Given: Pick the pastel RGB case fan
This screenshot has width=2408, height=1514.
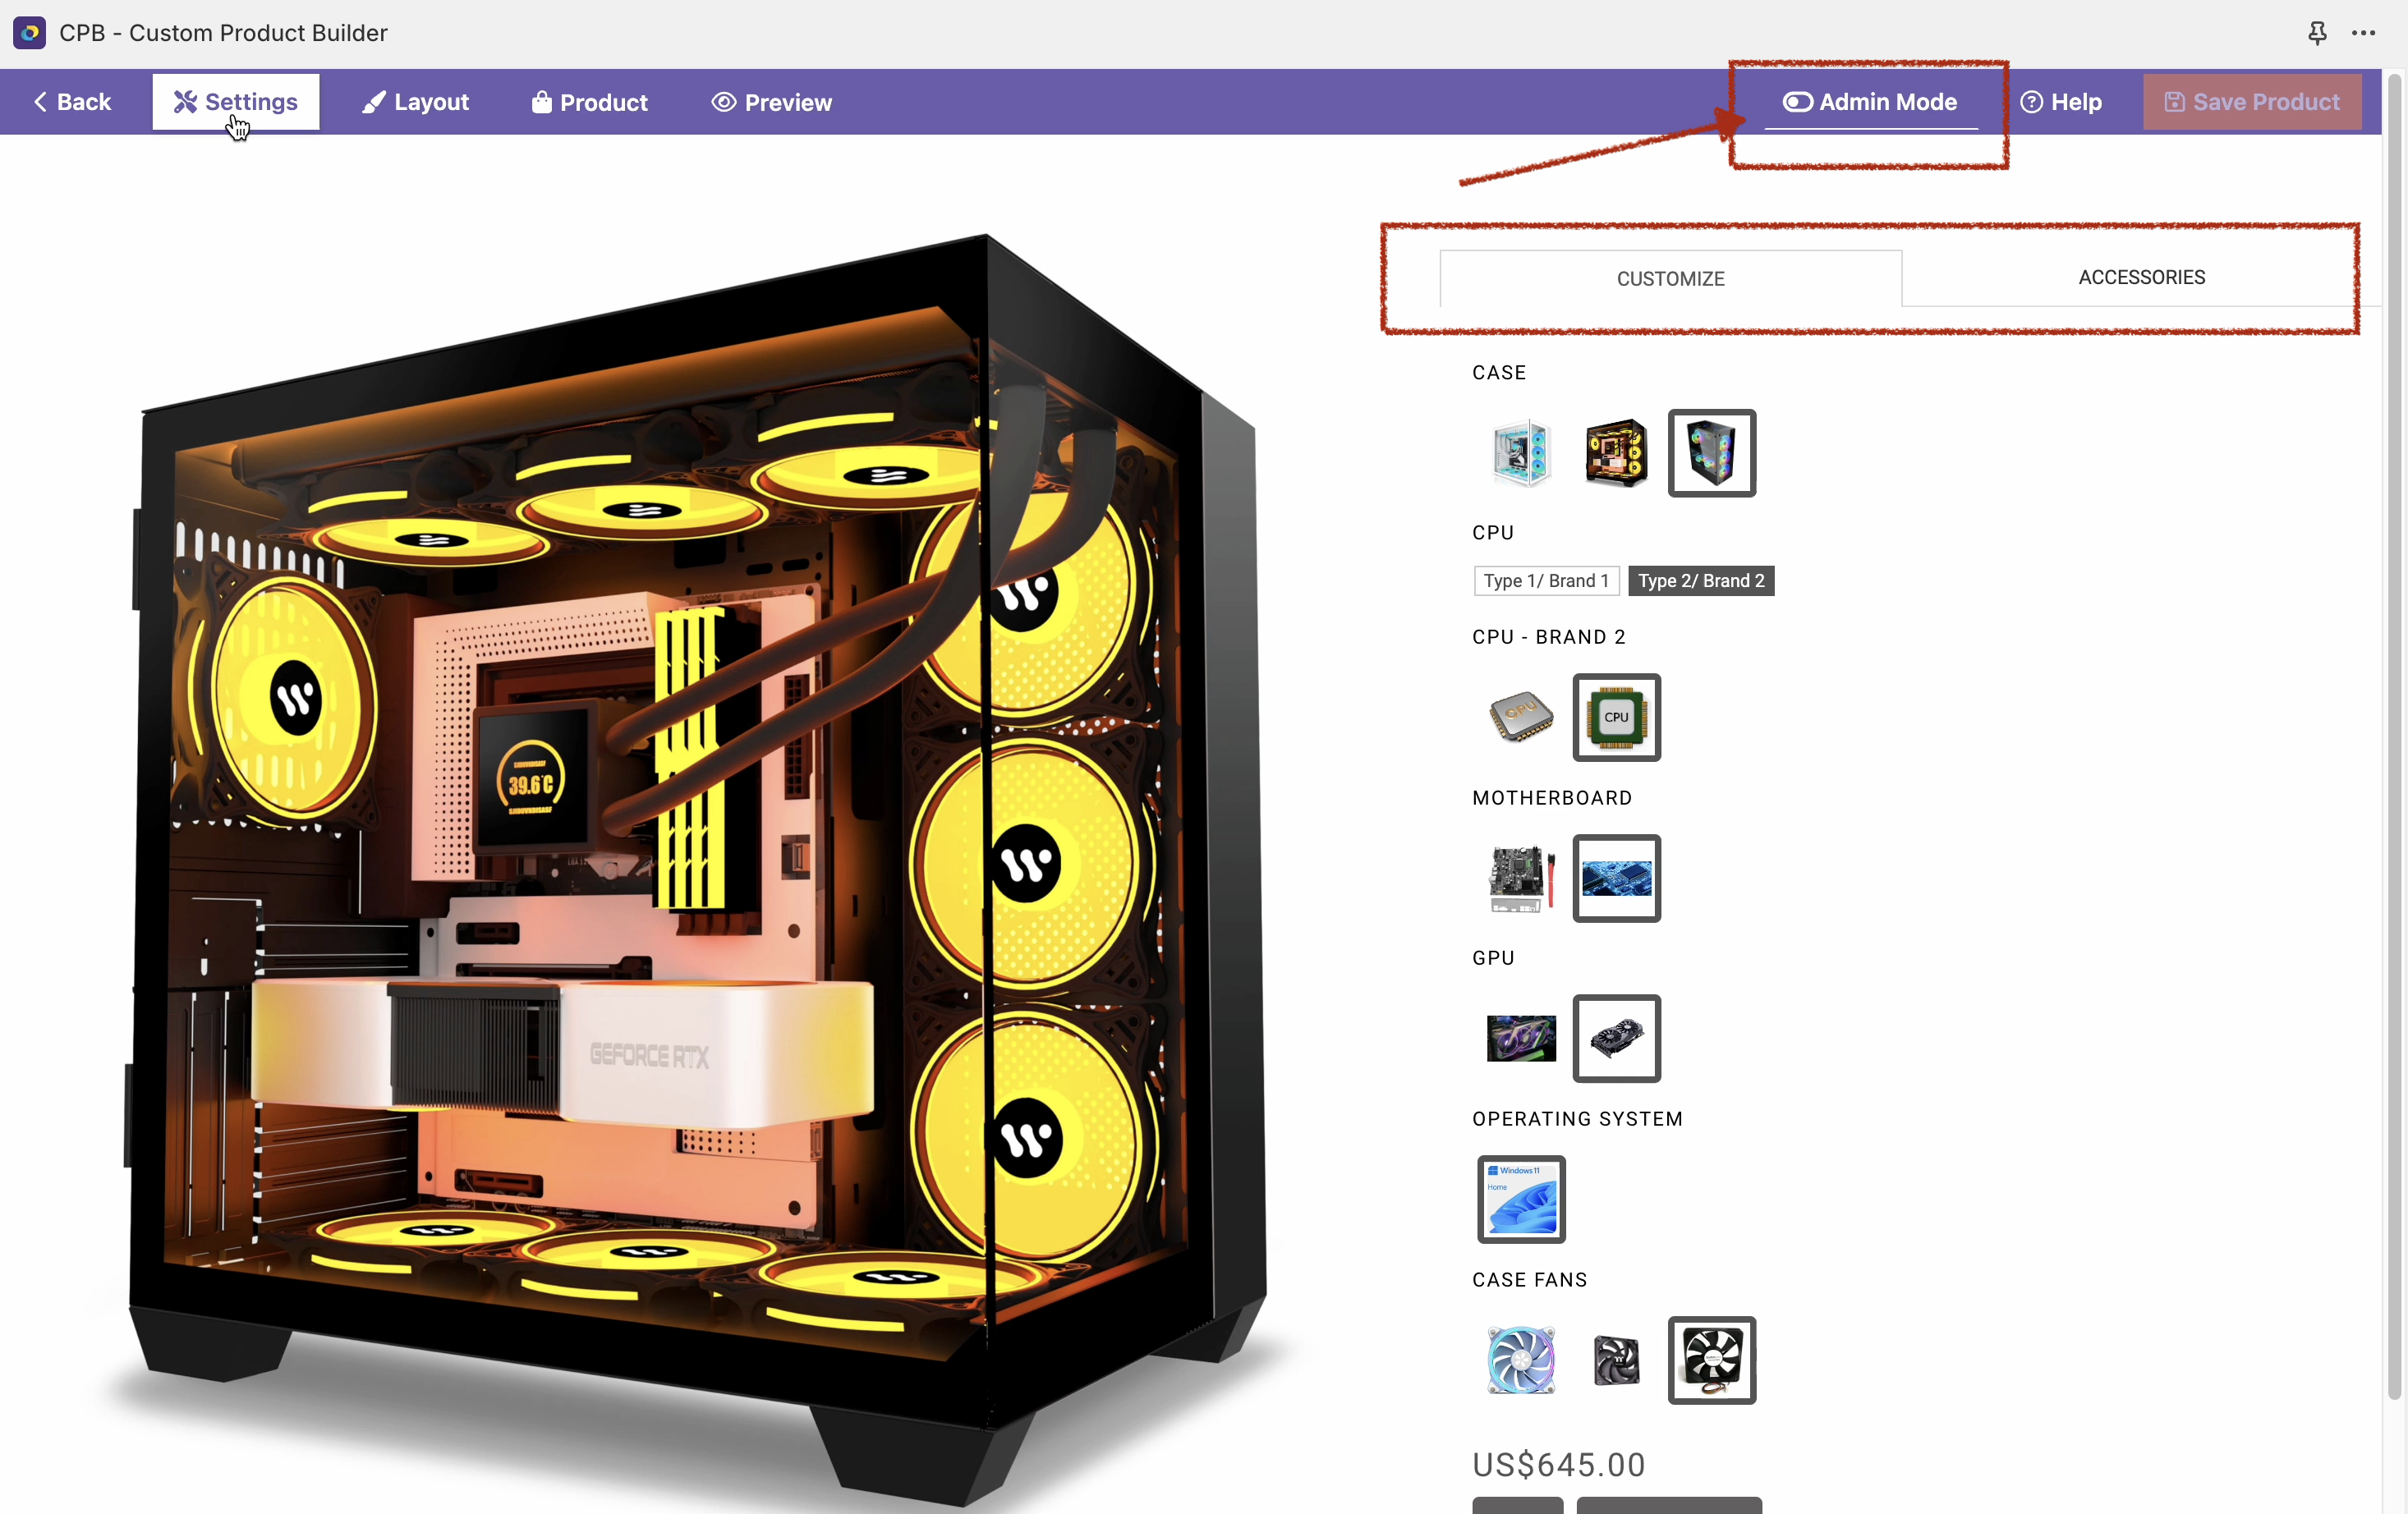Looking at the screenshot, I should 1520,1360.
